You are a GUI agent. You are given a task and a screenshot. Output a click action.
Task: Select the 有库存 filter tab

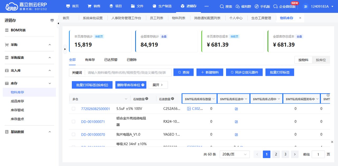point(90,60)
